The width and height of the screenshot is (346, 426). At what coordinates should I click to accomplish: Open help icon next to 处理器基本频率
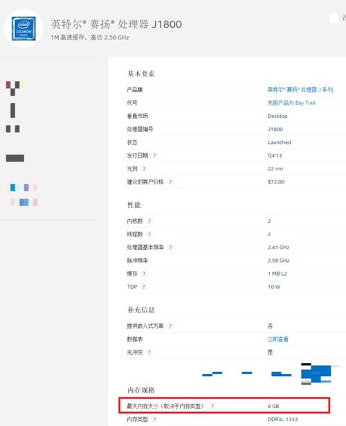click(x=170, y=247)
